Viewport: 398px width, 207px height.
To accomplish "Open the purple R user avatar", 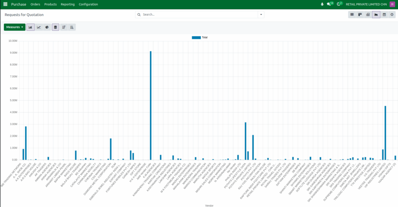I will (x=392, y=4).
